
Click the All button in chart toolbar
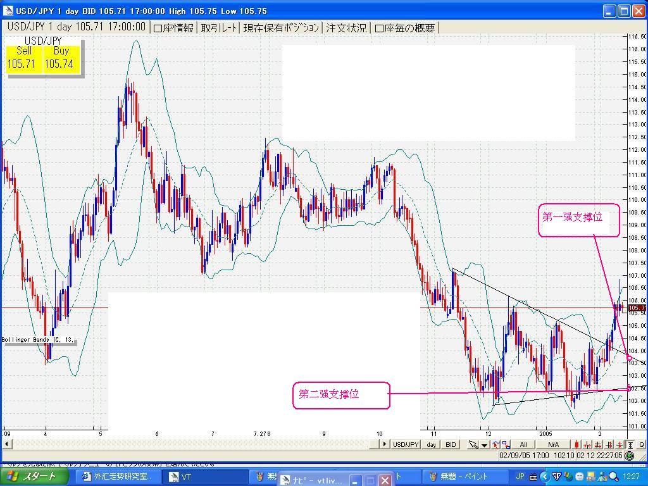point(523,444)
